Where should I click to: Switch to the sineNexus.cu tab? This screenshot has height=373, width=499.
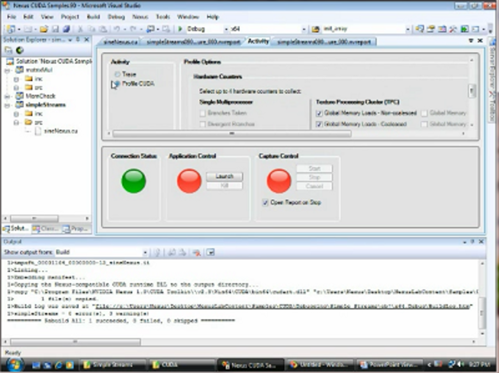click(120, 42)
